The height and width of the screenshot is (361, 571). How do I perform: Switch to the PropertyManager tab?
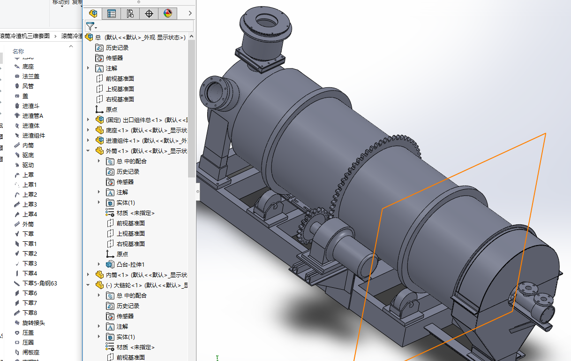pyautogui.click(x=112, y=14)
